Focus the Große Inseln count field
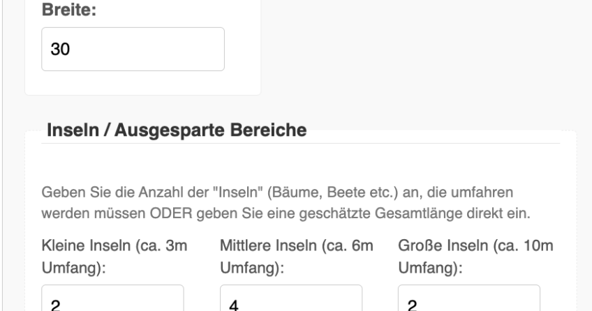This screenshot has width=592, height=311. 469,298
